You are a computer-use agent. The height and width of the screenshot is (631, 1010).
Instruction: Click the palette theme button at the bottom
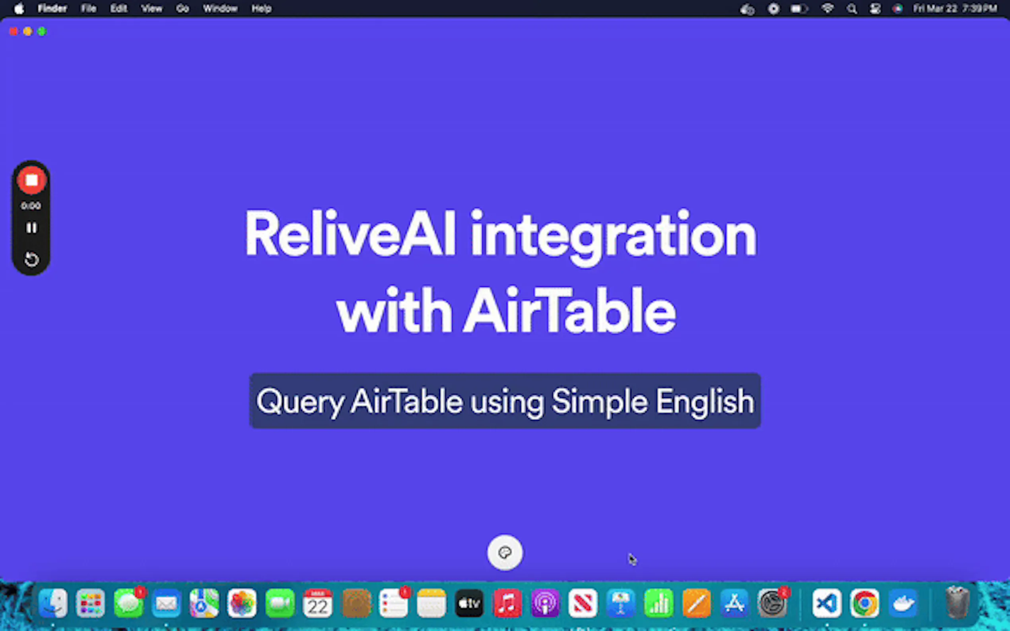(x=504, y=553)
